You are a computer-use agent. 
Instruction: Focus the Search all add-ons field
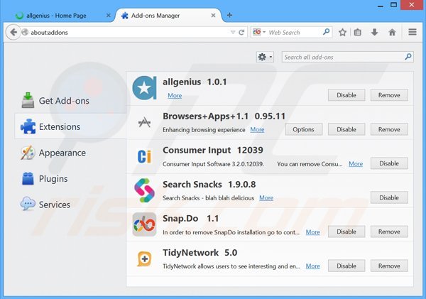click(x=347, y=57)
